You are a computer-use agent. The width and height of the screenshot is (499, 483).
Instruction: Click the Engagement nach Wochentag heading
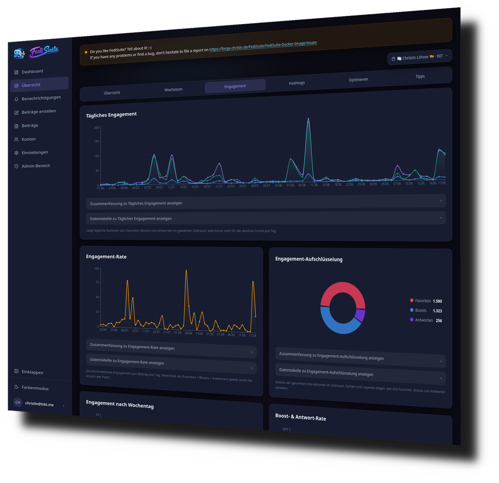120,404
